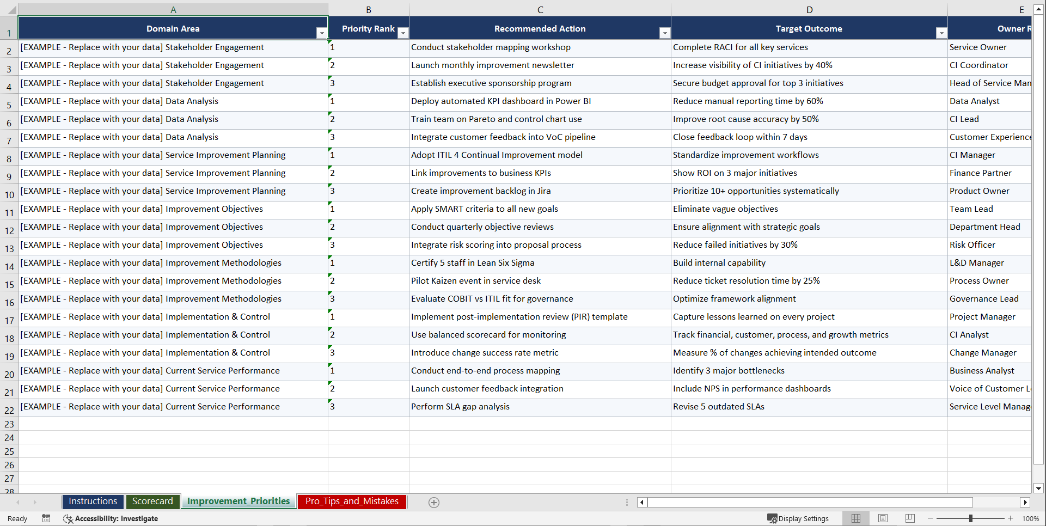The height and width of the screenshot is (526, 1046).
Task: Switch to Normal view in status bar
Action: [855, 518]
